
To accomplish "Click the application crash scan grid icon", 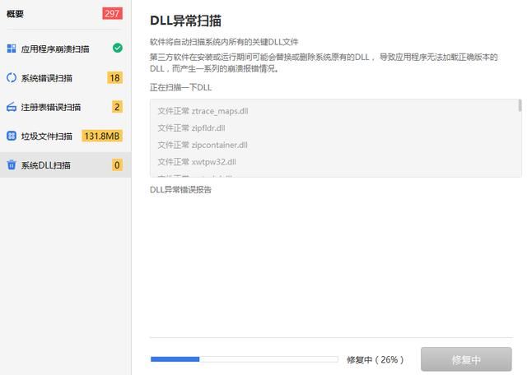I will 12,49.
